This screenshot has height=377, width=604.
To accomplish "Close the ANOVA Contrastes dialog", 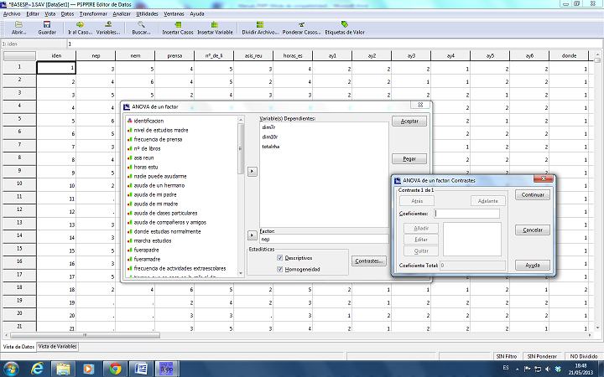I will click(544, 178).
